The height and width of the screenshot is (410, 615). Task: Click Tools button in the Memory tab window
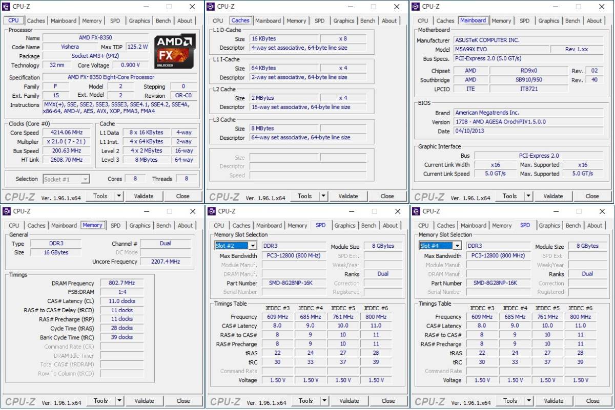tap(101, 401)
